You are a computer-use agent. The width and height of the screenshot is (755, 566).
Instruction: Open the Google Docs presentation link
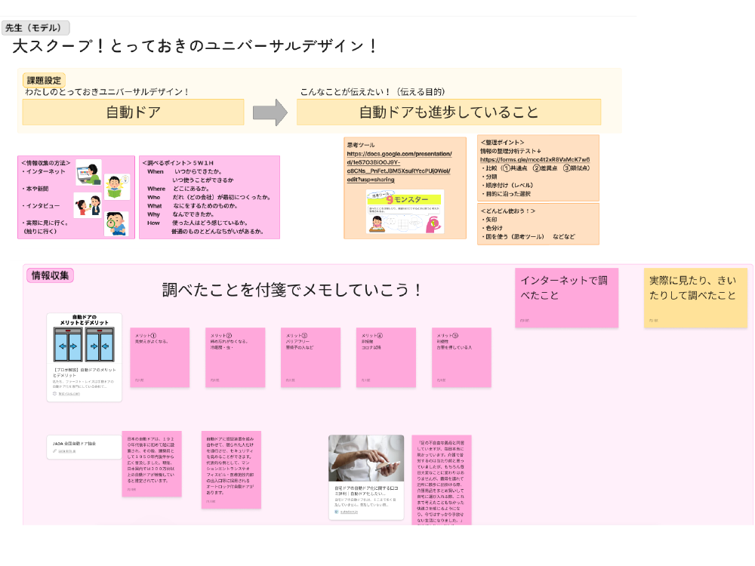[x=399, y=162]
